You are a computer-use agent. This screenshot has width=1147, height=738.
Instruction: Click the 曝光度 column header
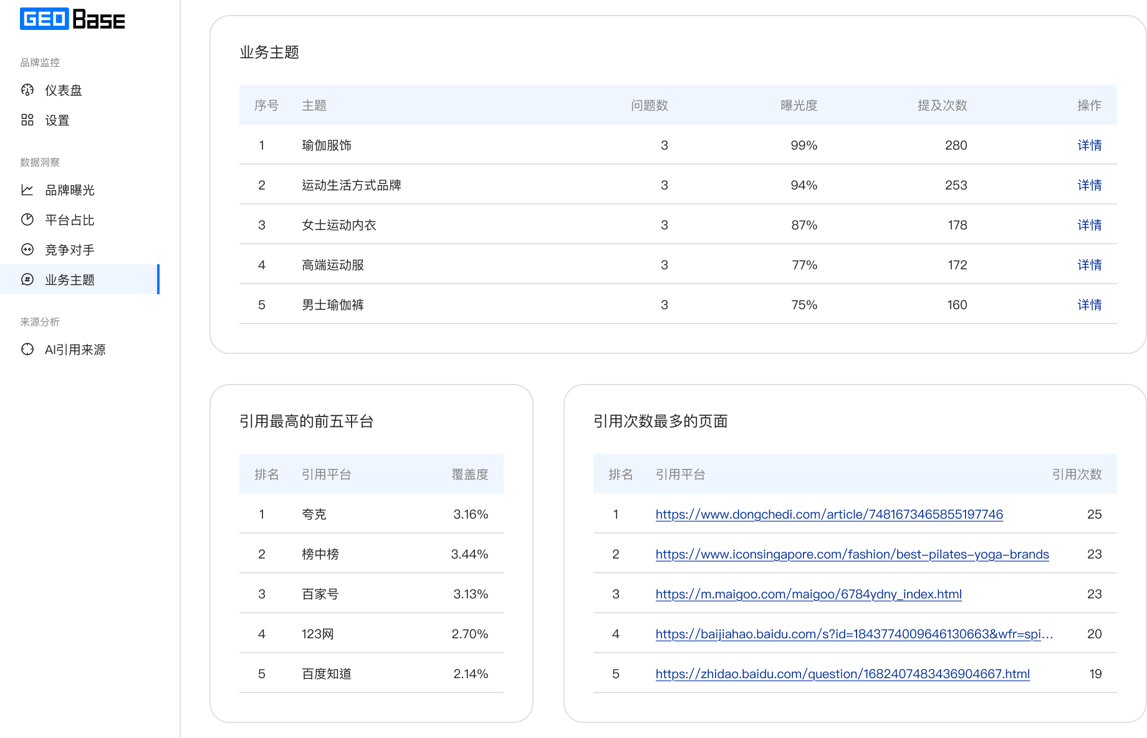coord(799,105)
